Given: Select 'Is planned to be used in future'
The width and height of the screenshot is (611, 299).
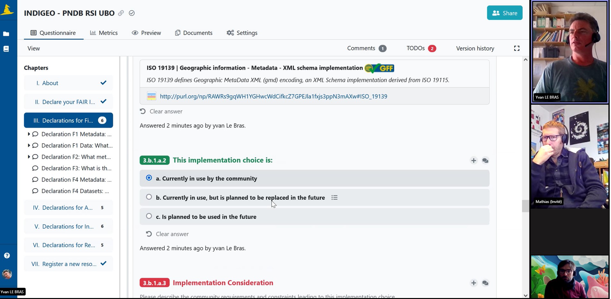Looking at the screenshot, I should [314, 216].
